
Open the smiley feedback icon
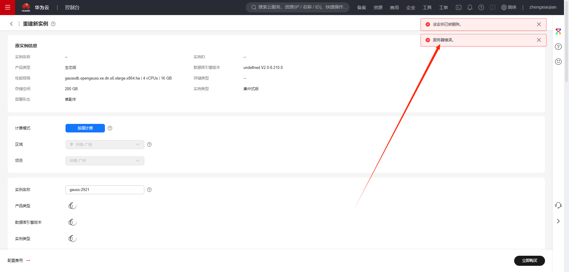click(x=558, y=61)
